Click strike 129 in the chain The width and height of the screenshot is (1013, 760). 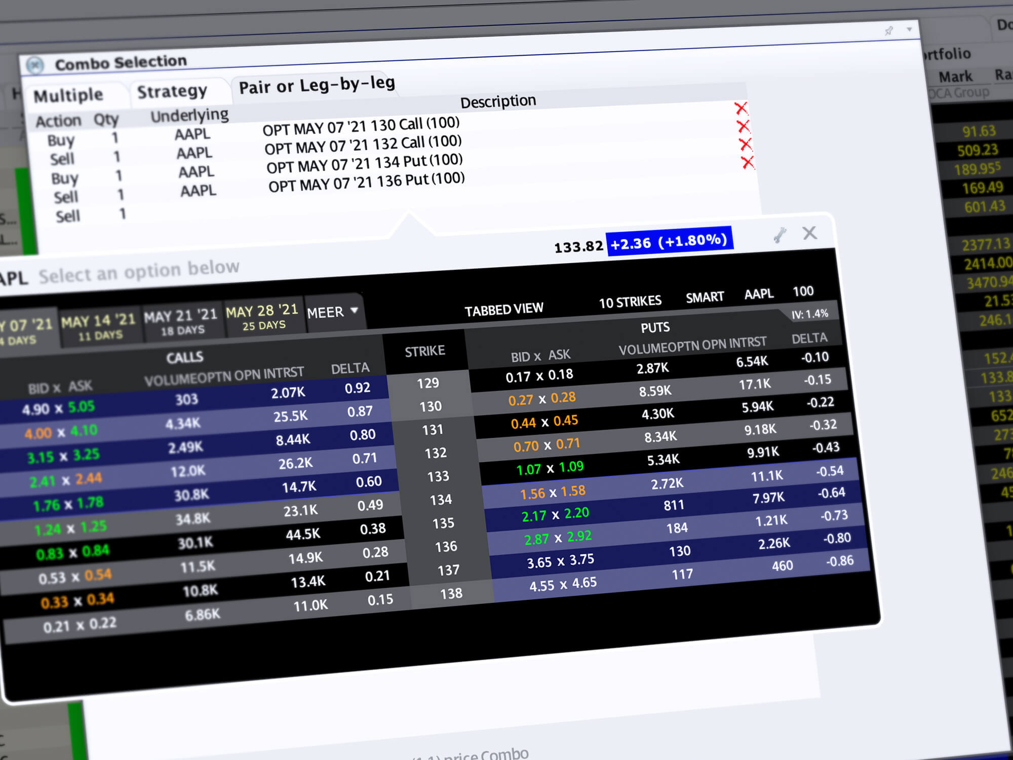428,383
